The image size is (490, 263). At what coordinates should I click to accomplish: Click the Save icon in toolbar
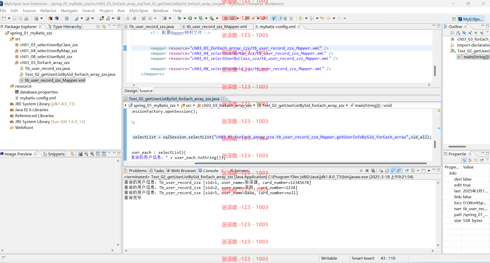(x=14, y=18)
